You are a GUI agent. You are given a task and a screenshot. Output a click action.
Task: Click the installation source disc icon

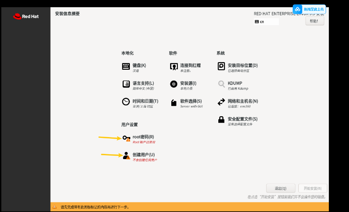click(174, 84)
